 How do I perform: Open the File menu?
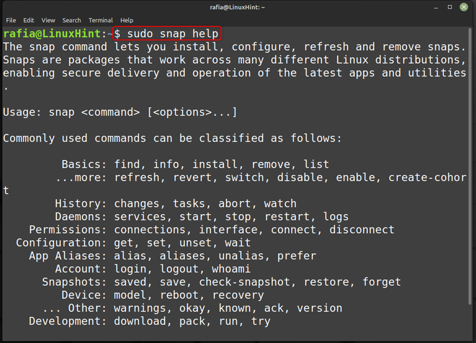[x=11, y=21]
